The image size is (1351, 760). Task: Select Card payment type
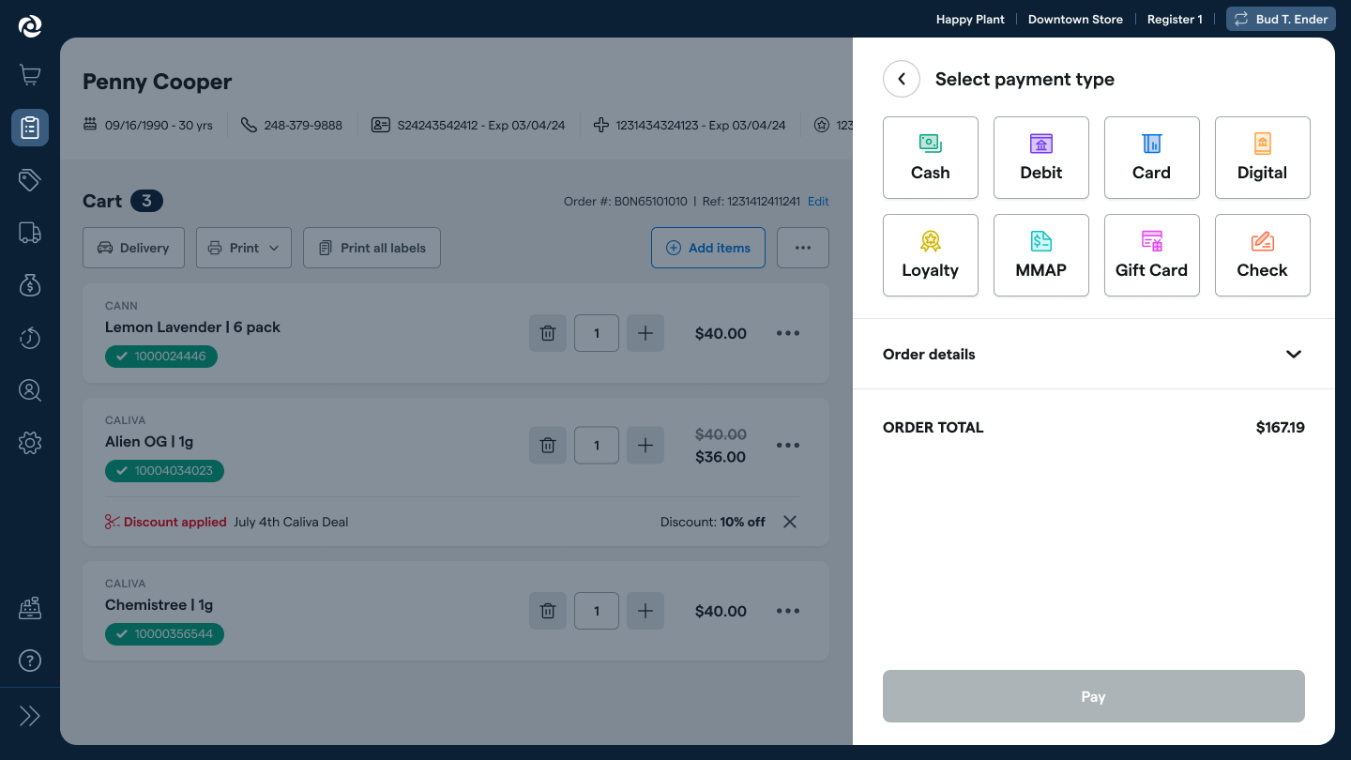point(1152,158)
